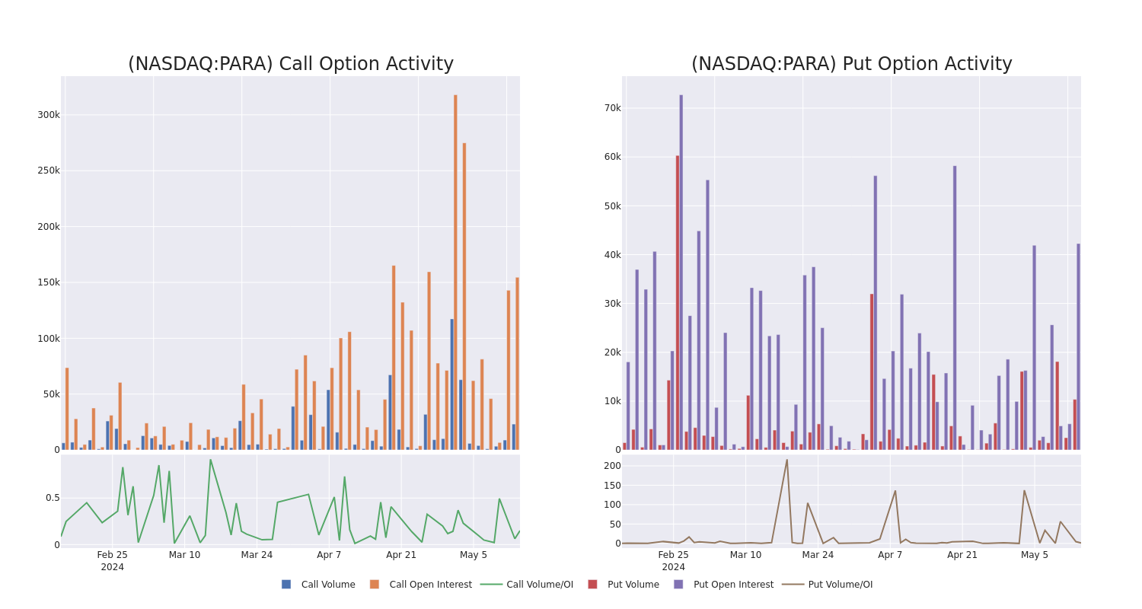Click the Mar 24 date under call chart
The image size is (1142, 609).
coord(257,555)
